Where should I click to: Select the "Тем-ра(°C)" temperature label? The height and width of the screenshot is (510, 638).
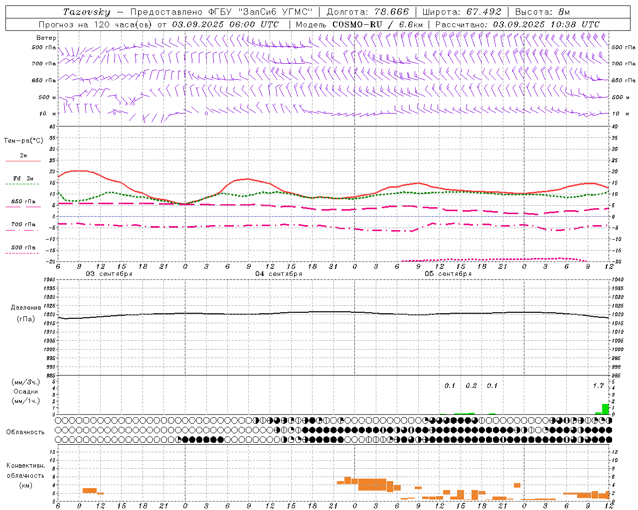click(x=23, y=141)
